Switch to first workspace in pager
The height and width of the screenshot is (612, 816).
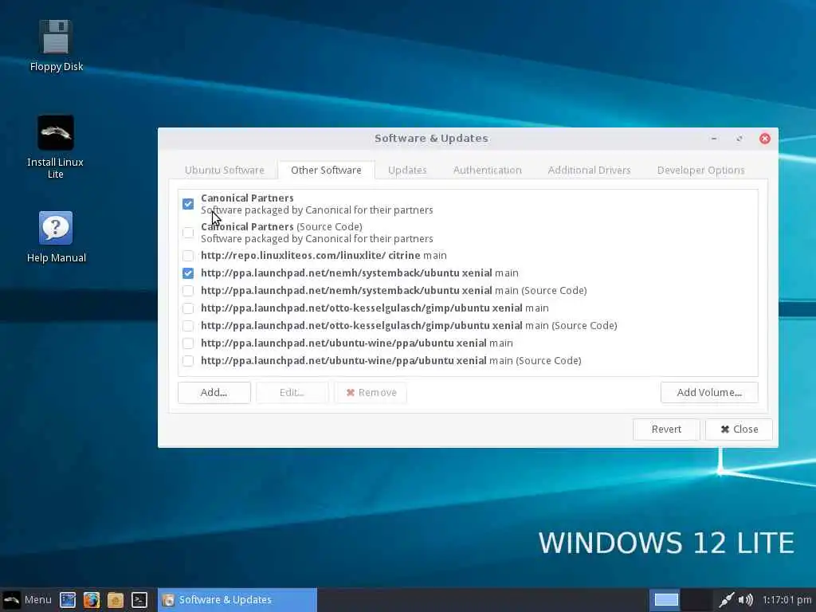(666, 599)
